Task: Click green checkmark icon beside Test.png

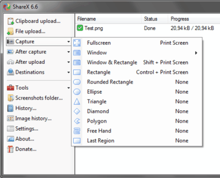Action: click(80, 28)
